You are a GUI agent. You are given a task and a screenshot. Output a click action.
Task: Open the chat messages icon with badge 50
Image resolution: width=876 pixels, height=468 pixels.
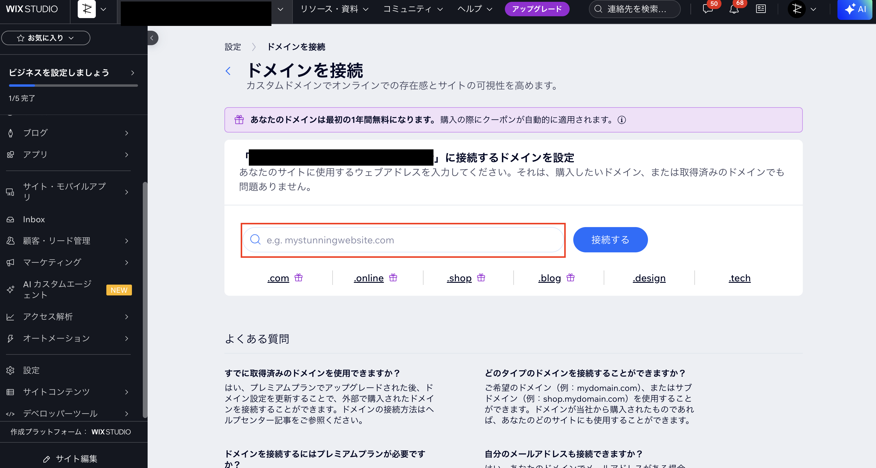(x=707, y=9)
